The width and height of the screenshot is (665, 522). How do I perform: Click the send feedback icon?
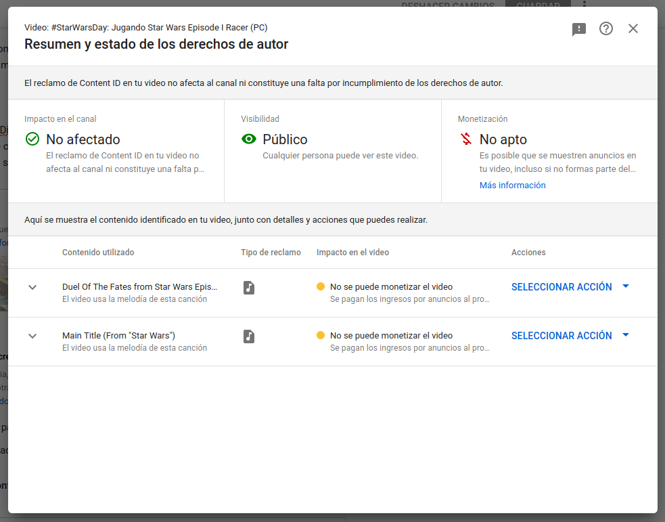[579, 28]
